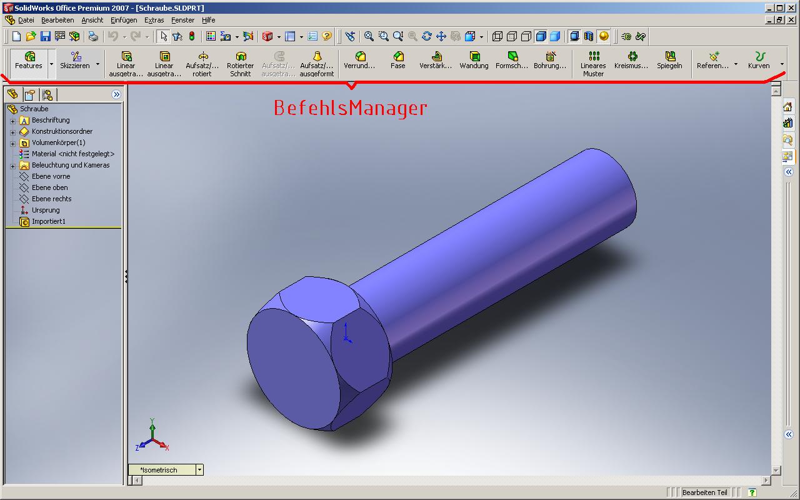Toggle the selection filter funnel icon

pos(177,36)
